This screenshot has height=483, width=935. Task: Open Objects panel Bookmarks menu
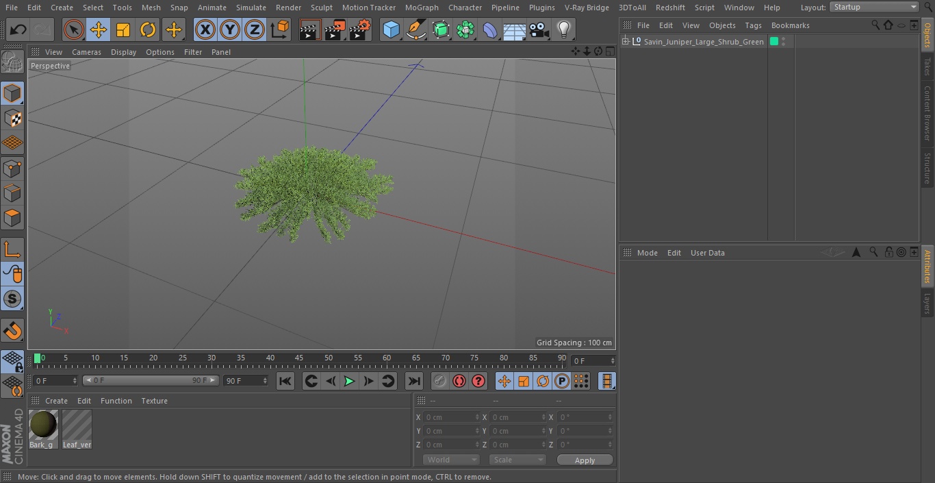[x=790, y=25]
